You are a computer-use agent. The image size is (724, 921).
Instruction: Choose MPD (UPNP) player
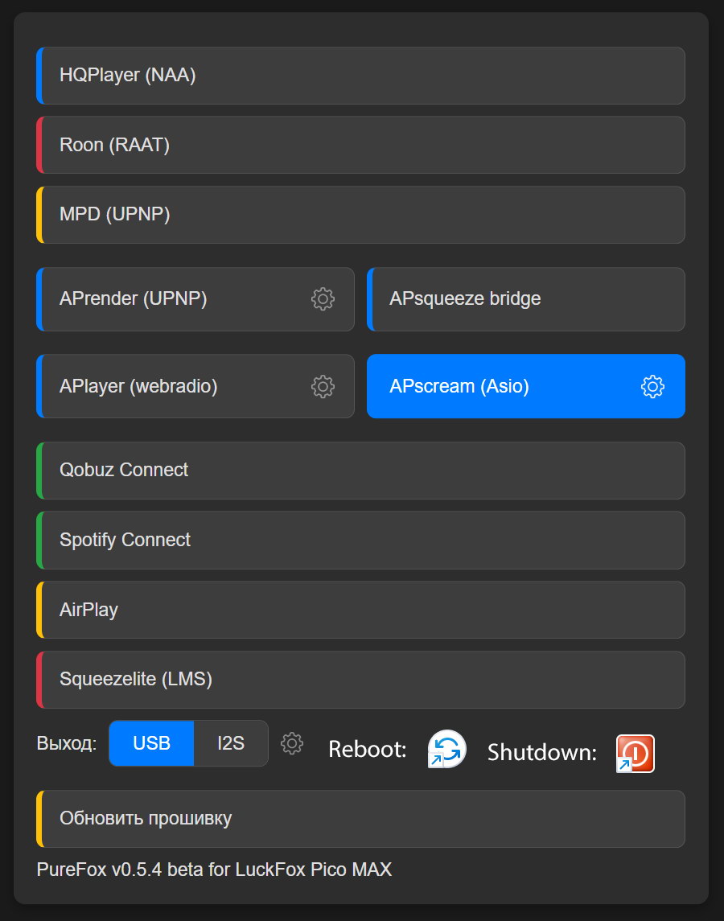pyautogui.click(x=360, y=215)
